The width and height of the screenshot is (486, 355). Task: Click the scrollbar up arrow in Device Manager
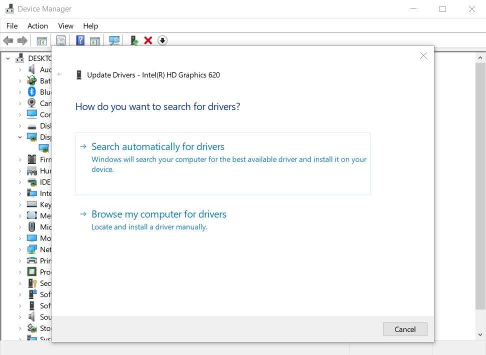(x=480, y=57)
